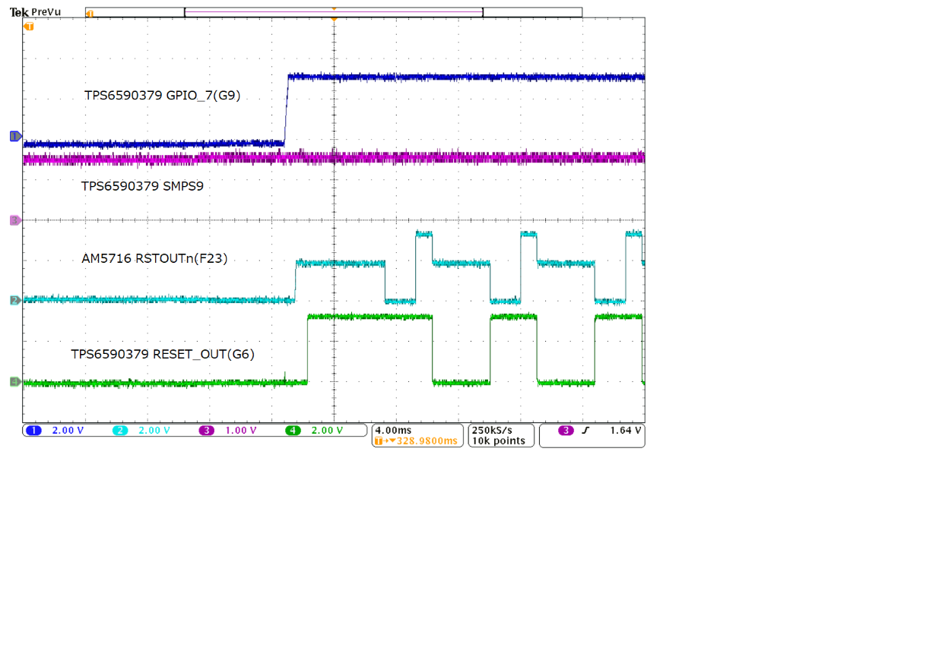Click the blue 2.00 V channel 1 scale
This screenshot has height=657, width=926.
68,430
